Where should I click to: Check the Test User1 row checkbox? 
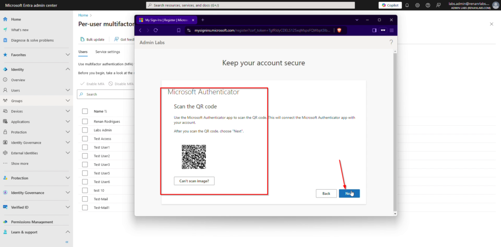tap(85, 147)
